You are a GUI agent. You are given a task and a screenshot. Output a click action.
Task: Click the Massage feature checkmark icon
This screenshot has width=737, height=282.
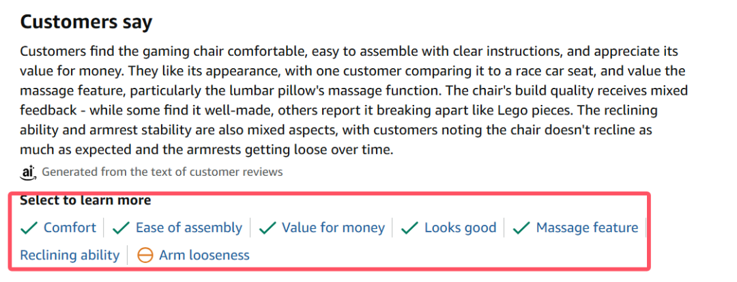[x=521, y=228]
